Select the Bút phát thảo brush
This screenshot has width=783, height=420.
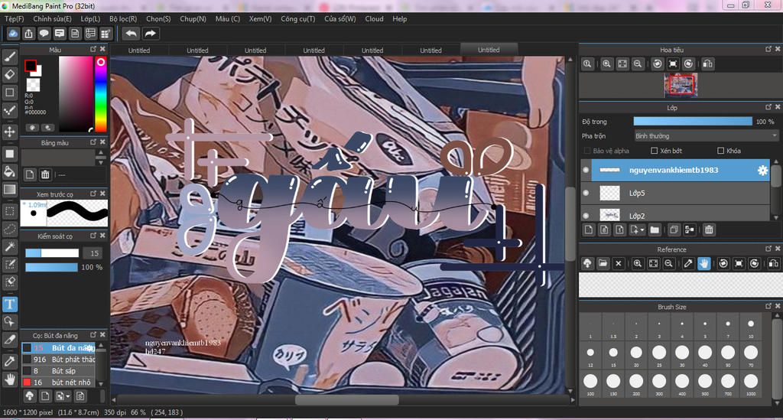[x=60, y=359]
